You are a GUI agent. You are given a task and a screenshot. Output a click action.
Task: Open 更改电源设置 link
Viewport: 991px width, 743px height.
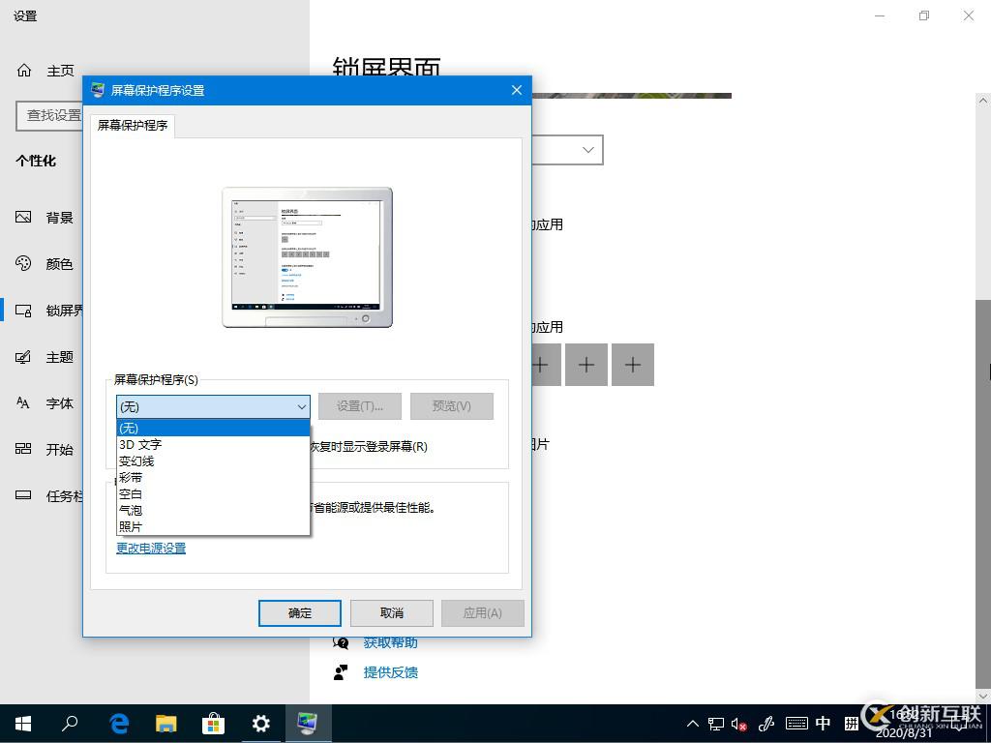(150, 548)
